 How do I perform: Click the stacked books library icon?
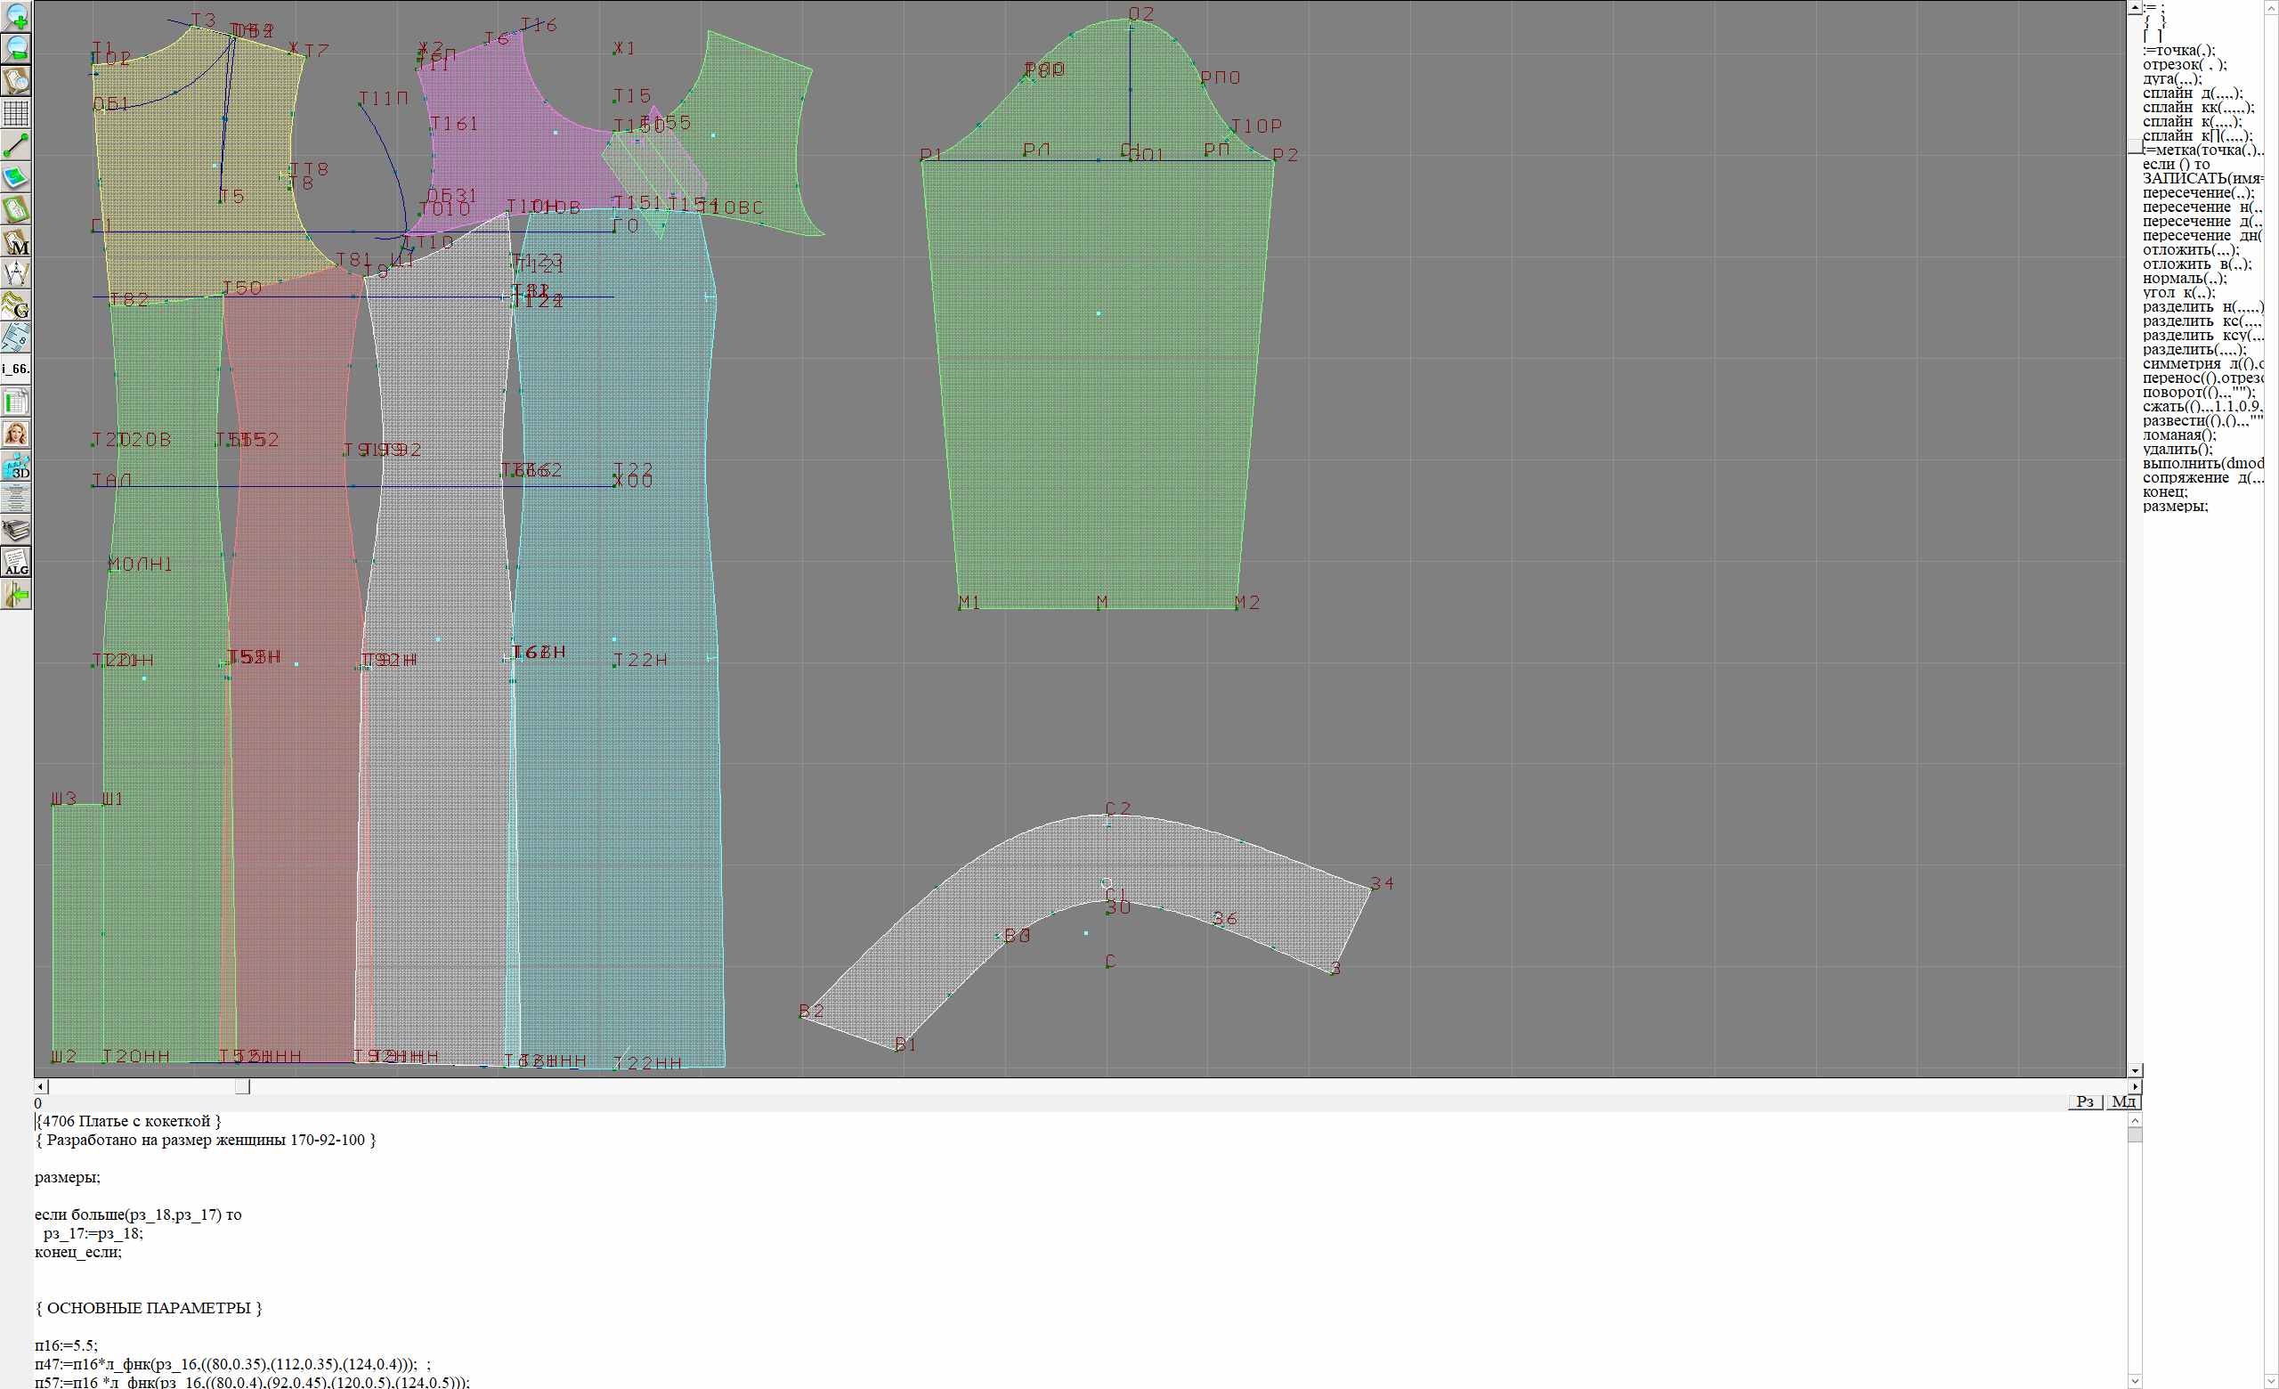tap(17, 530)
